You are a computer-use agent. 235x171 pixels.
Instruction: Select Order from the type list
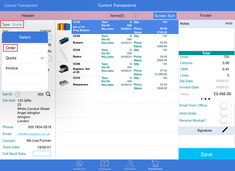(x=11, y=48)
